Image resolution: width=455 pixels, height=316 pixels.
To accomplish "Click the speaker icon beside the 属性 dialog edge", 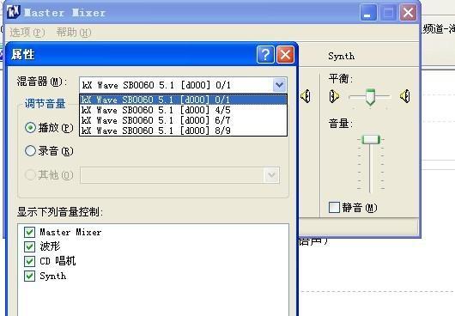I will (x=306, y=96).
